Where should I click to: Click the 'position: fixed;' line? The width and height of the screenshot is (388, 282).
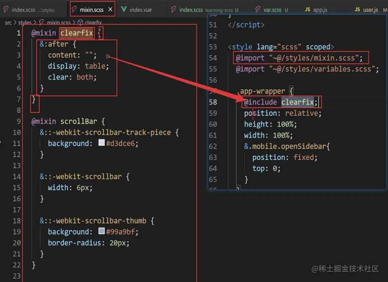284,157
